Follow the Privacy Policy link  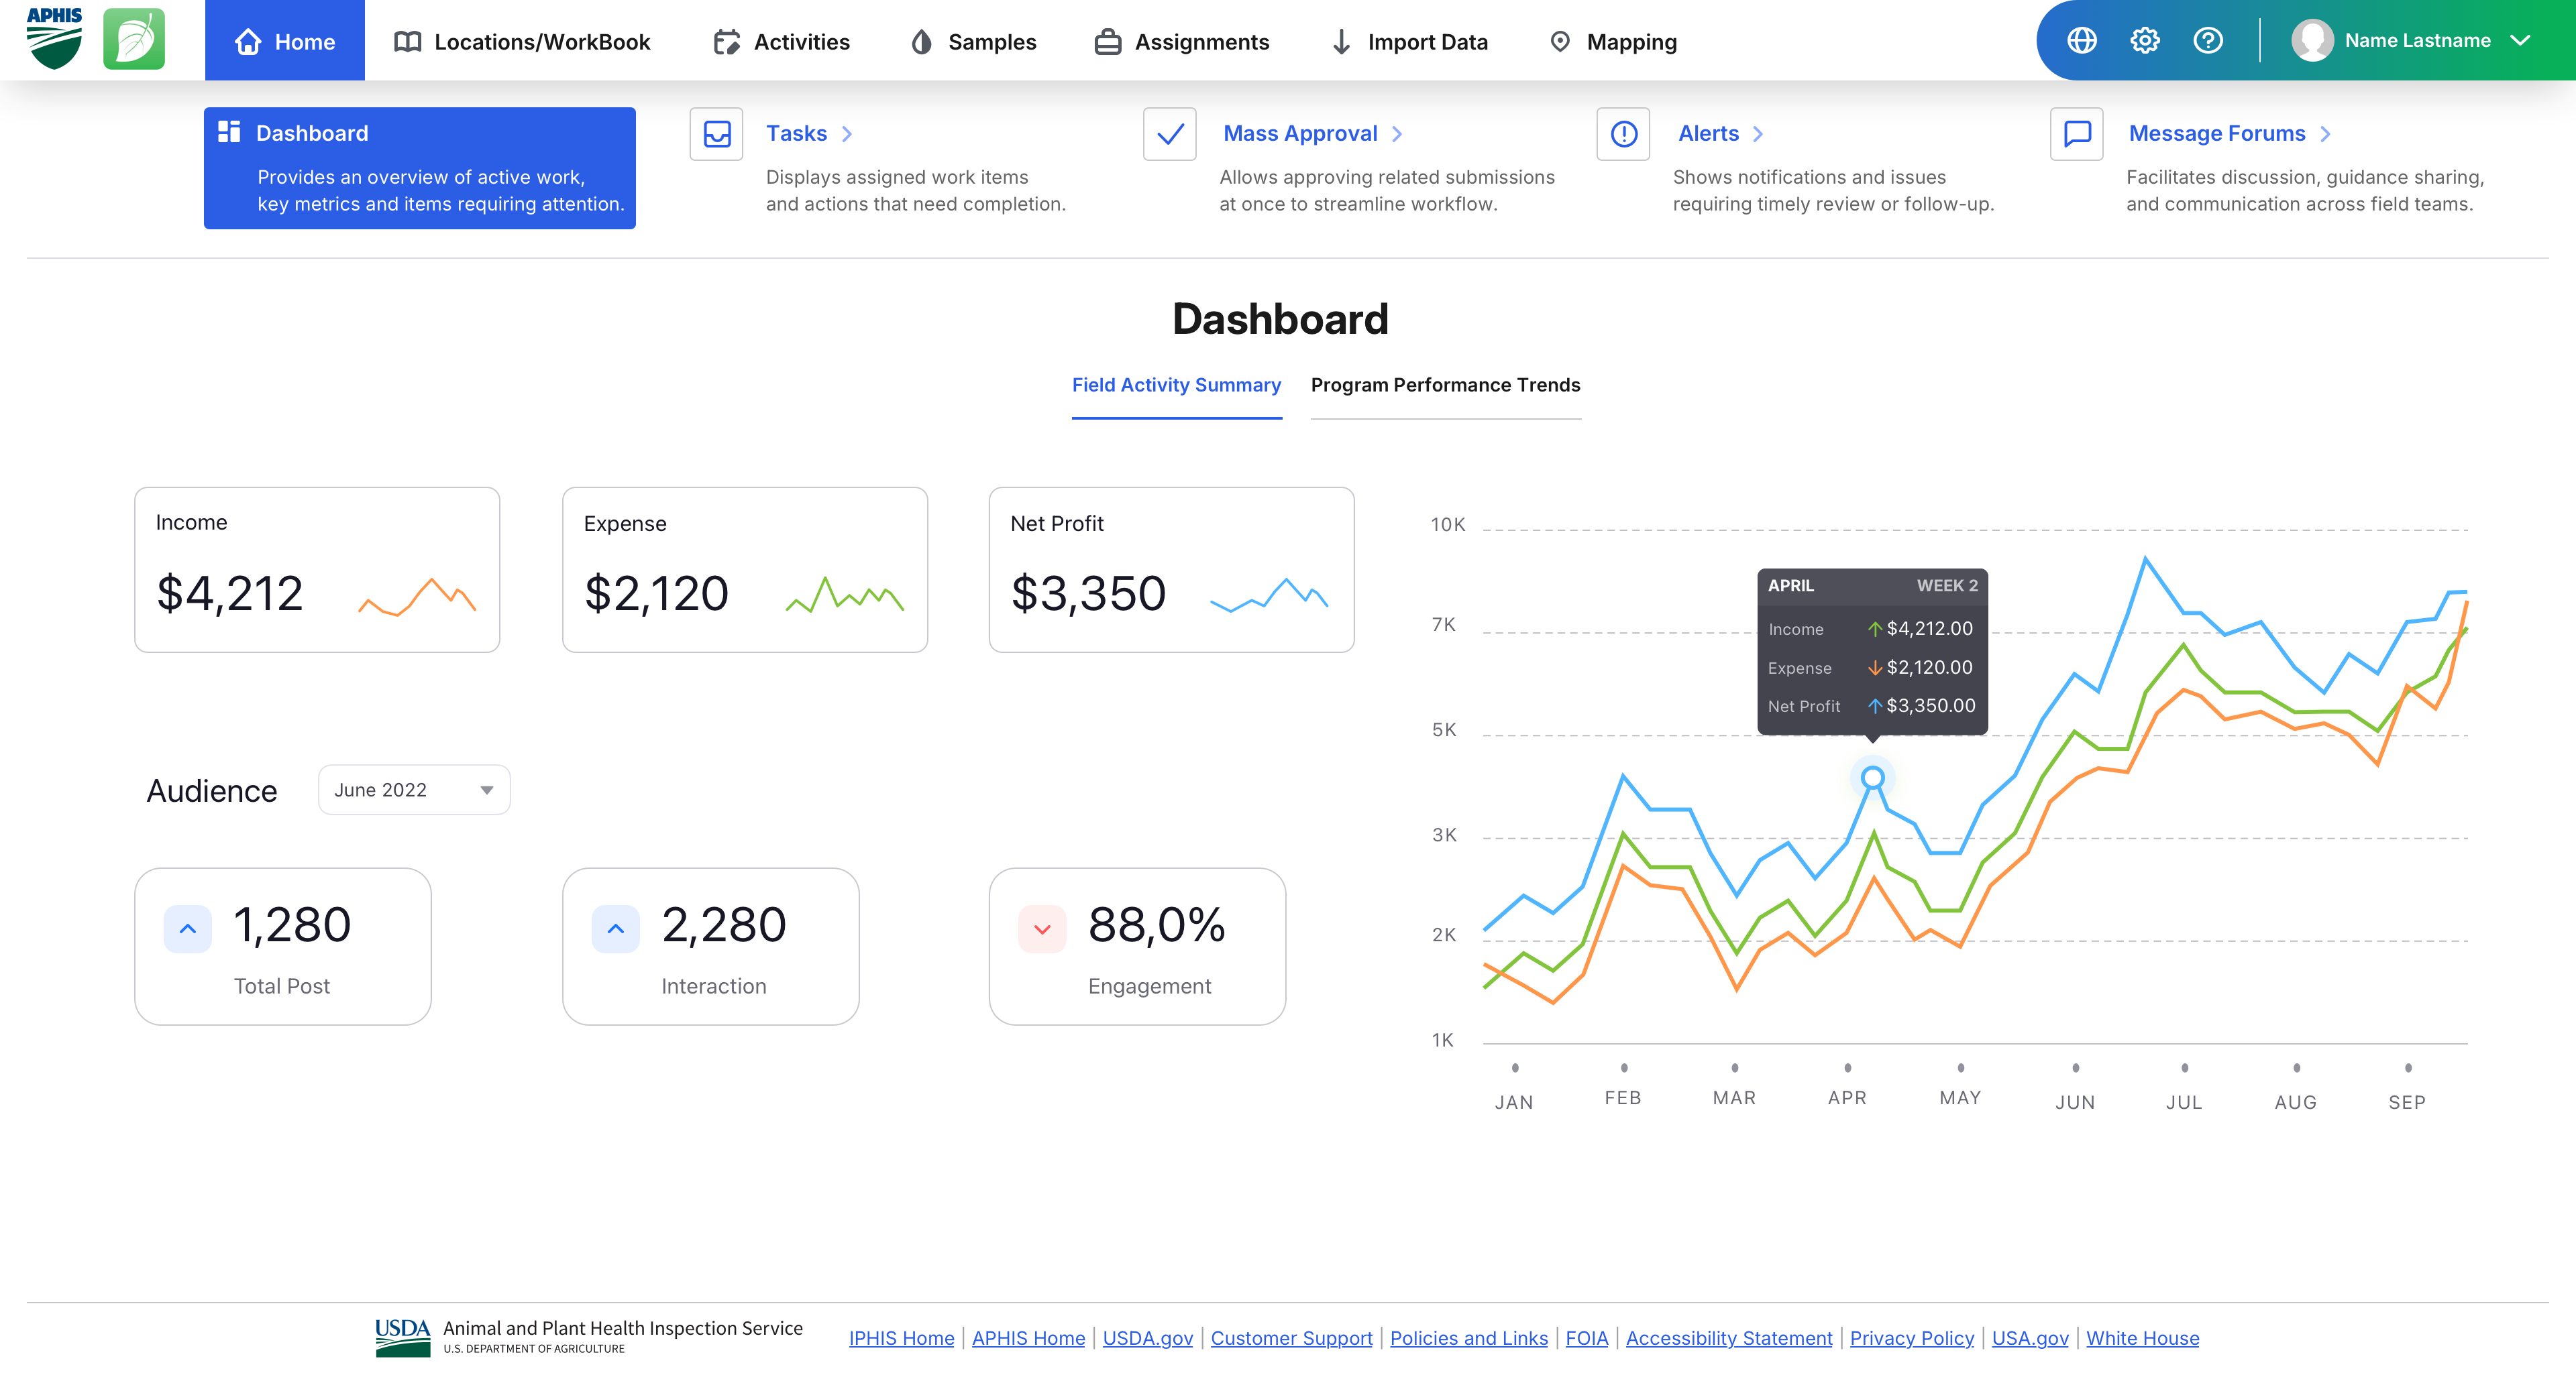click(x=1911, y=1338)
